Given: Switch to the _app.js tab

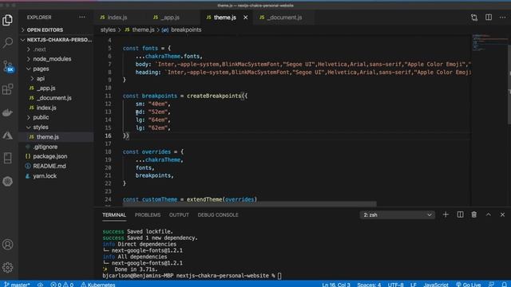Looking at the screenshot, I should pyautogui.click(x=167, y=18).
